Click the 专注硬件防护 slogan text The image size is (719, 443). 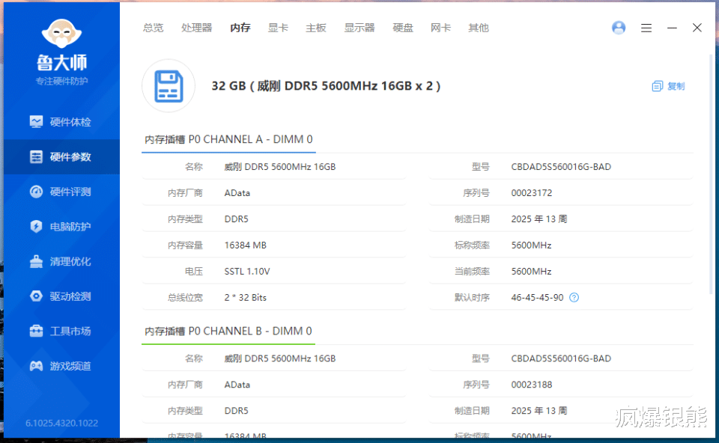61,81
